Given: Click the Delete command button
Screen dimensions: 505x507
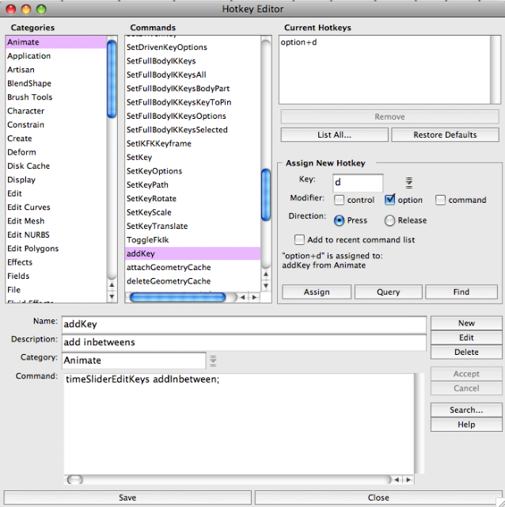Looking at the screenshot, I should click(x=466, y=352).
